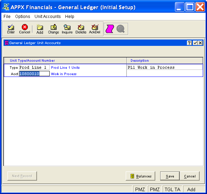
Task: Open panel help question mark
Action: click(x=189, y=43)
